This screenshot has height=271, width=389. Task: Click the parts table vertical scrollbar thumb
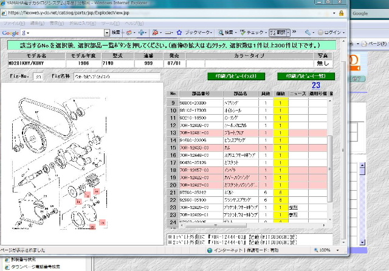pyautogui.click(x=329, y=169)
